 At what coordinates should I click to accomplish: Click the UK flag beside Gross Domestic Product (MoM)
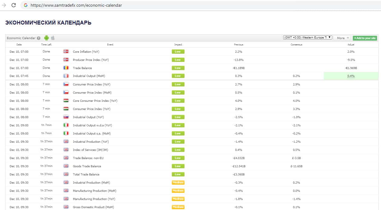click(x=66, y=207)
